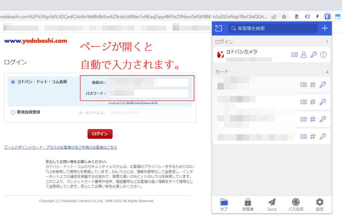The height and width of the screenshot is (218, 342).
Task: Click the メールアドレス input field
Action: point(149,113)
